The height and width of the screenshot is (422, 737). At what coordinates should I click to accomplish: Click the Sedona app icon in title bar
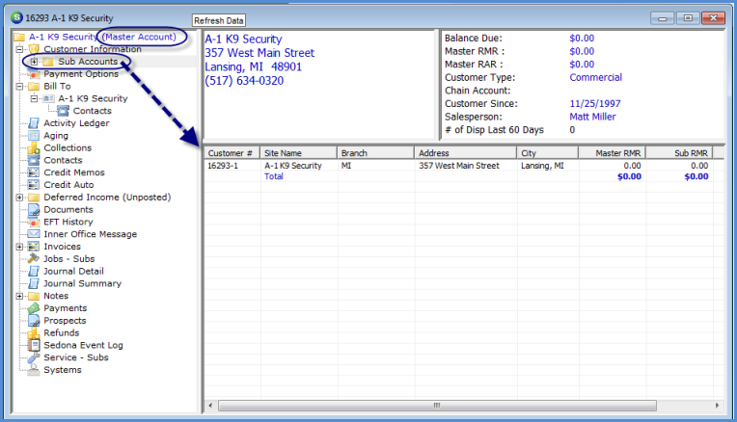click(16, 18)
